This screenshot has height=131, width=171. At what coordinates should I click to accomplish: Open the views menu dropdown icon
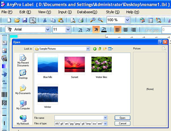[x=111, y=49]
